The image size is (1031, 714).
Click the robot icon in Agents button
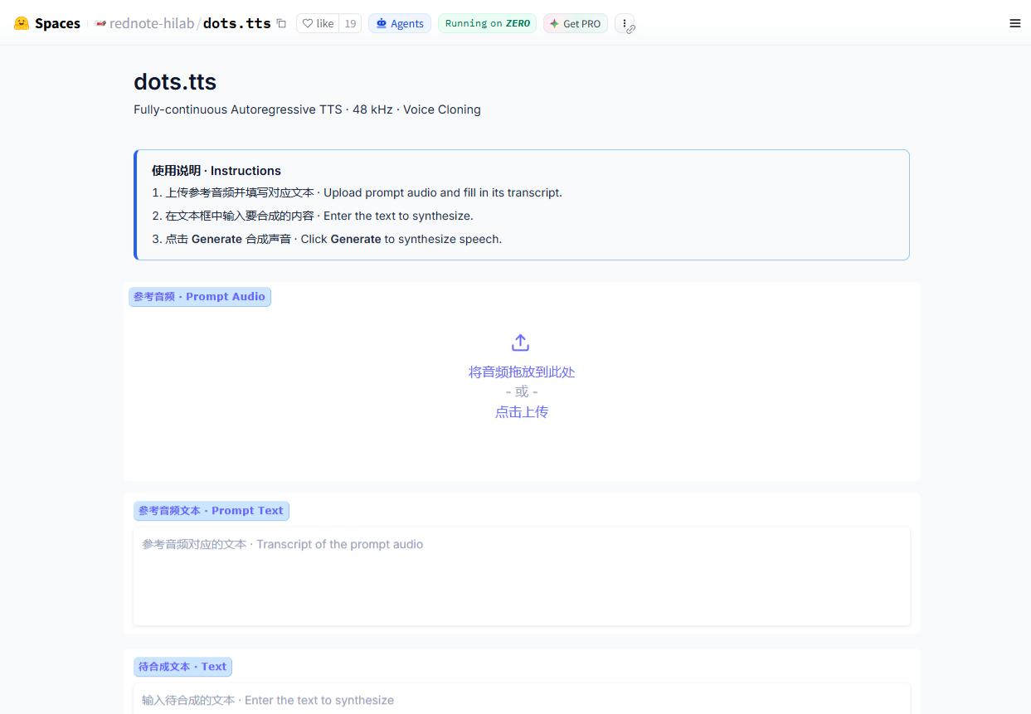(x=382, y=23)
